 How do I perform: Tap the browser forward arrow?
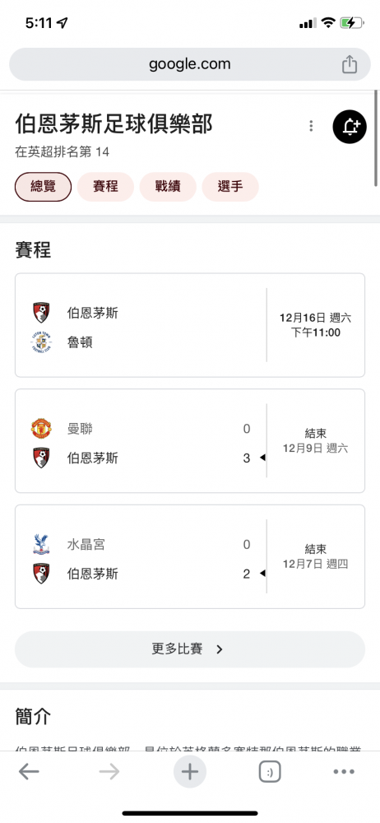[109, 771]
